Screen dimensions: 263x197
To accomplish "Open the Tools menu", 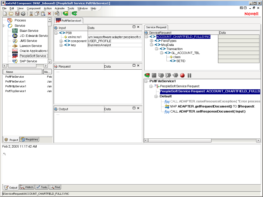I will pos(71,8).
